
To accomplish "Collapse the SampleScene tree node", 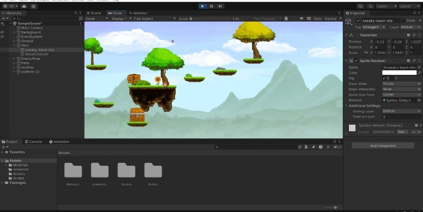I will pyautogui.click(x=11, y=23).
